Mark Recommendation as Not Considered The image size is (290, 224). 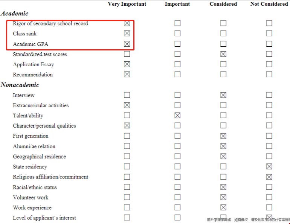pos(269,74)
